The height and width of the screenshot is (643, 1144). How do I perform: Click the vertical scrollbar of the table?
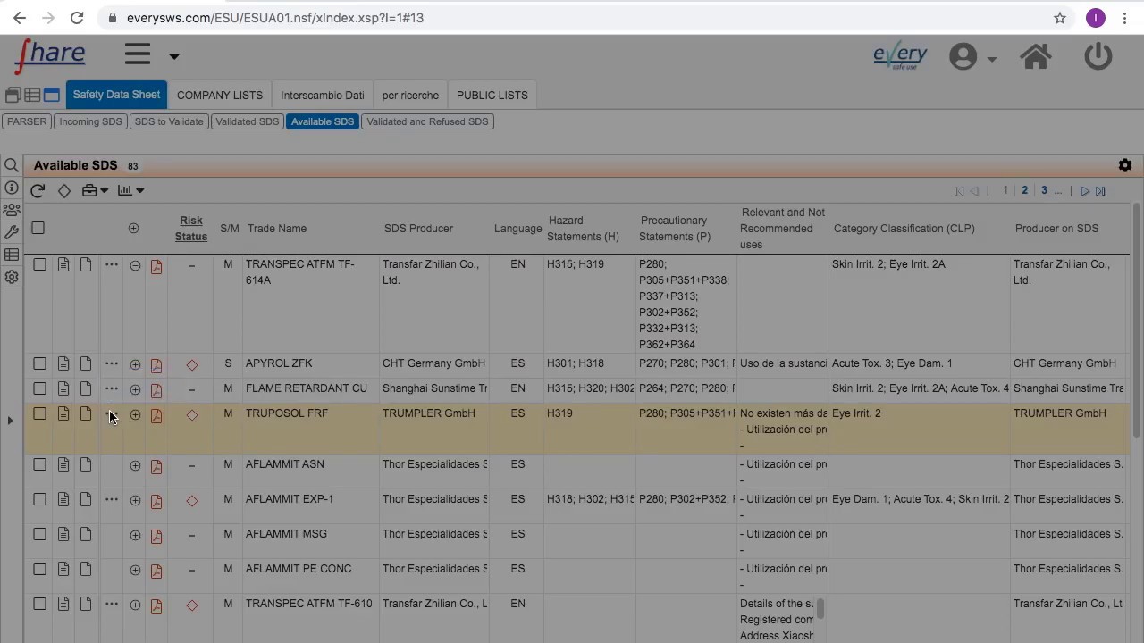click(1136, 268)
